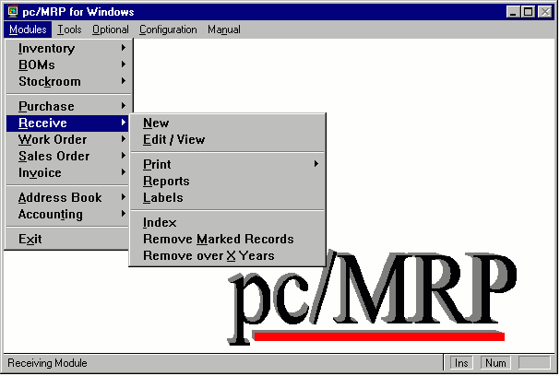Image resolution: width=560 pixels, height=376 pixels.
Task: Close the pc/MRP window
Action: click(545, 12)
